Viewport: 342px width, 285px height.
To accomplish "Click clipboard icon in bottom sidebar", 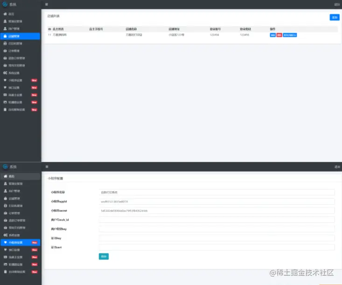I will pos(6,271).
